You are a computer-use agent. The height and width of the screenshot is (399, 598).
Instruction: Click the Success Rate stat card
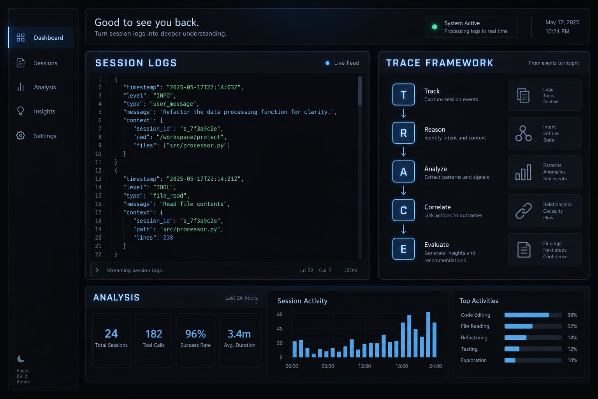click(x=195, y=340)
